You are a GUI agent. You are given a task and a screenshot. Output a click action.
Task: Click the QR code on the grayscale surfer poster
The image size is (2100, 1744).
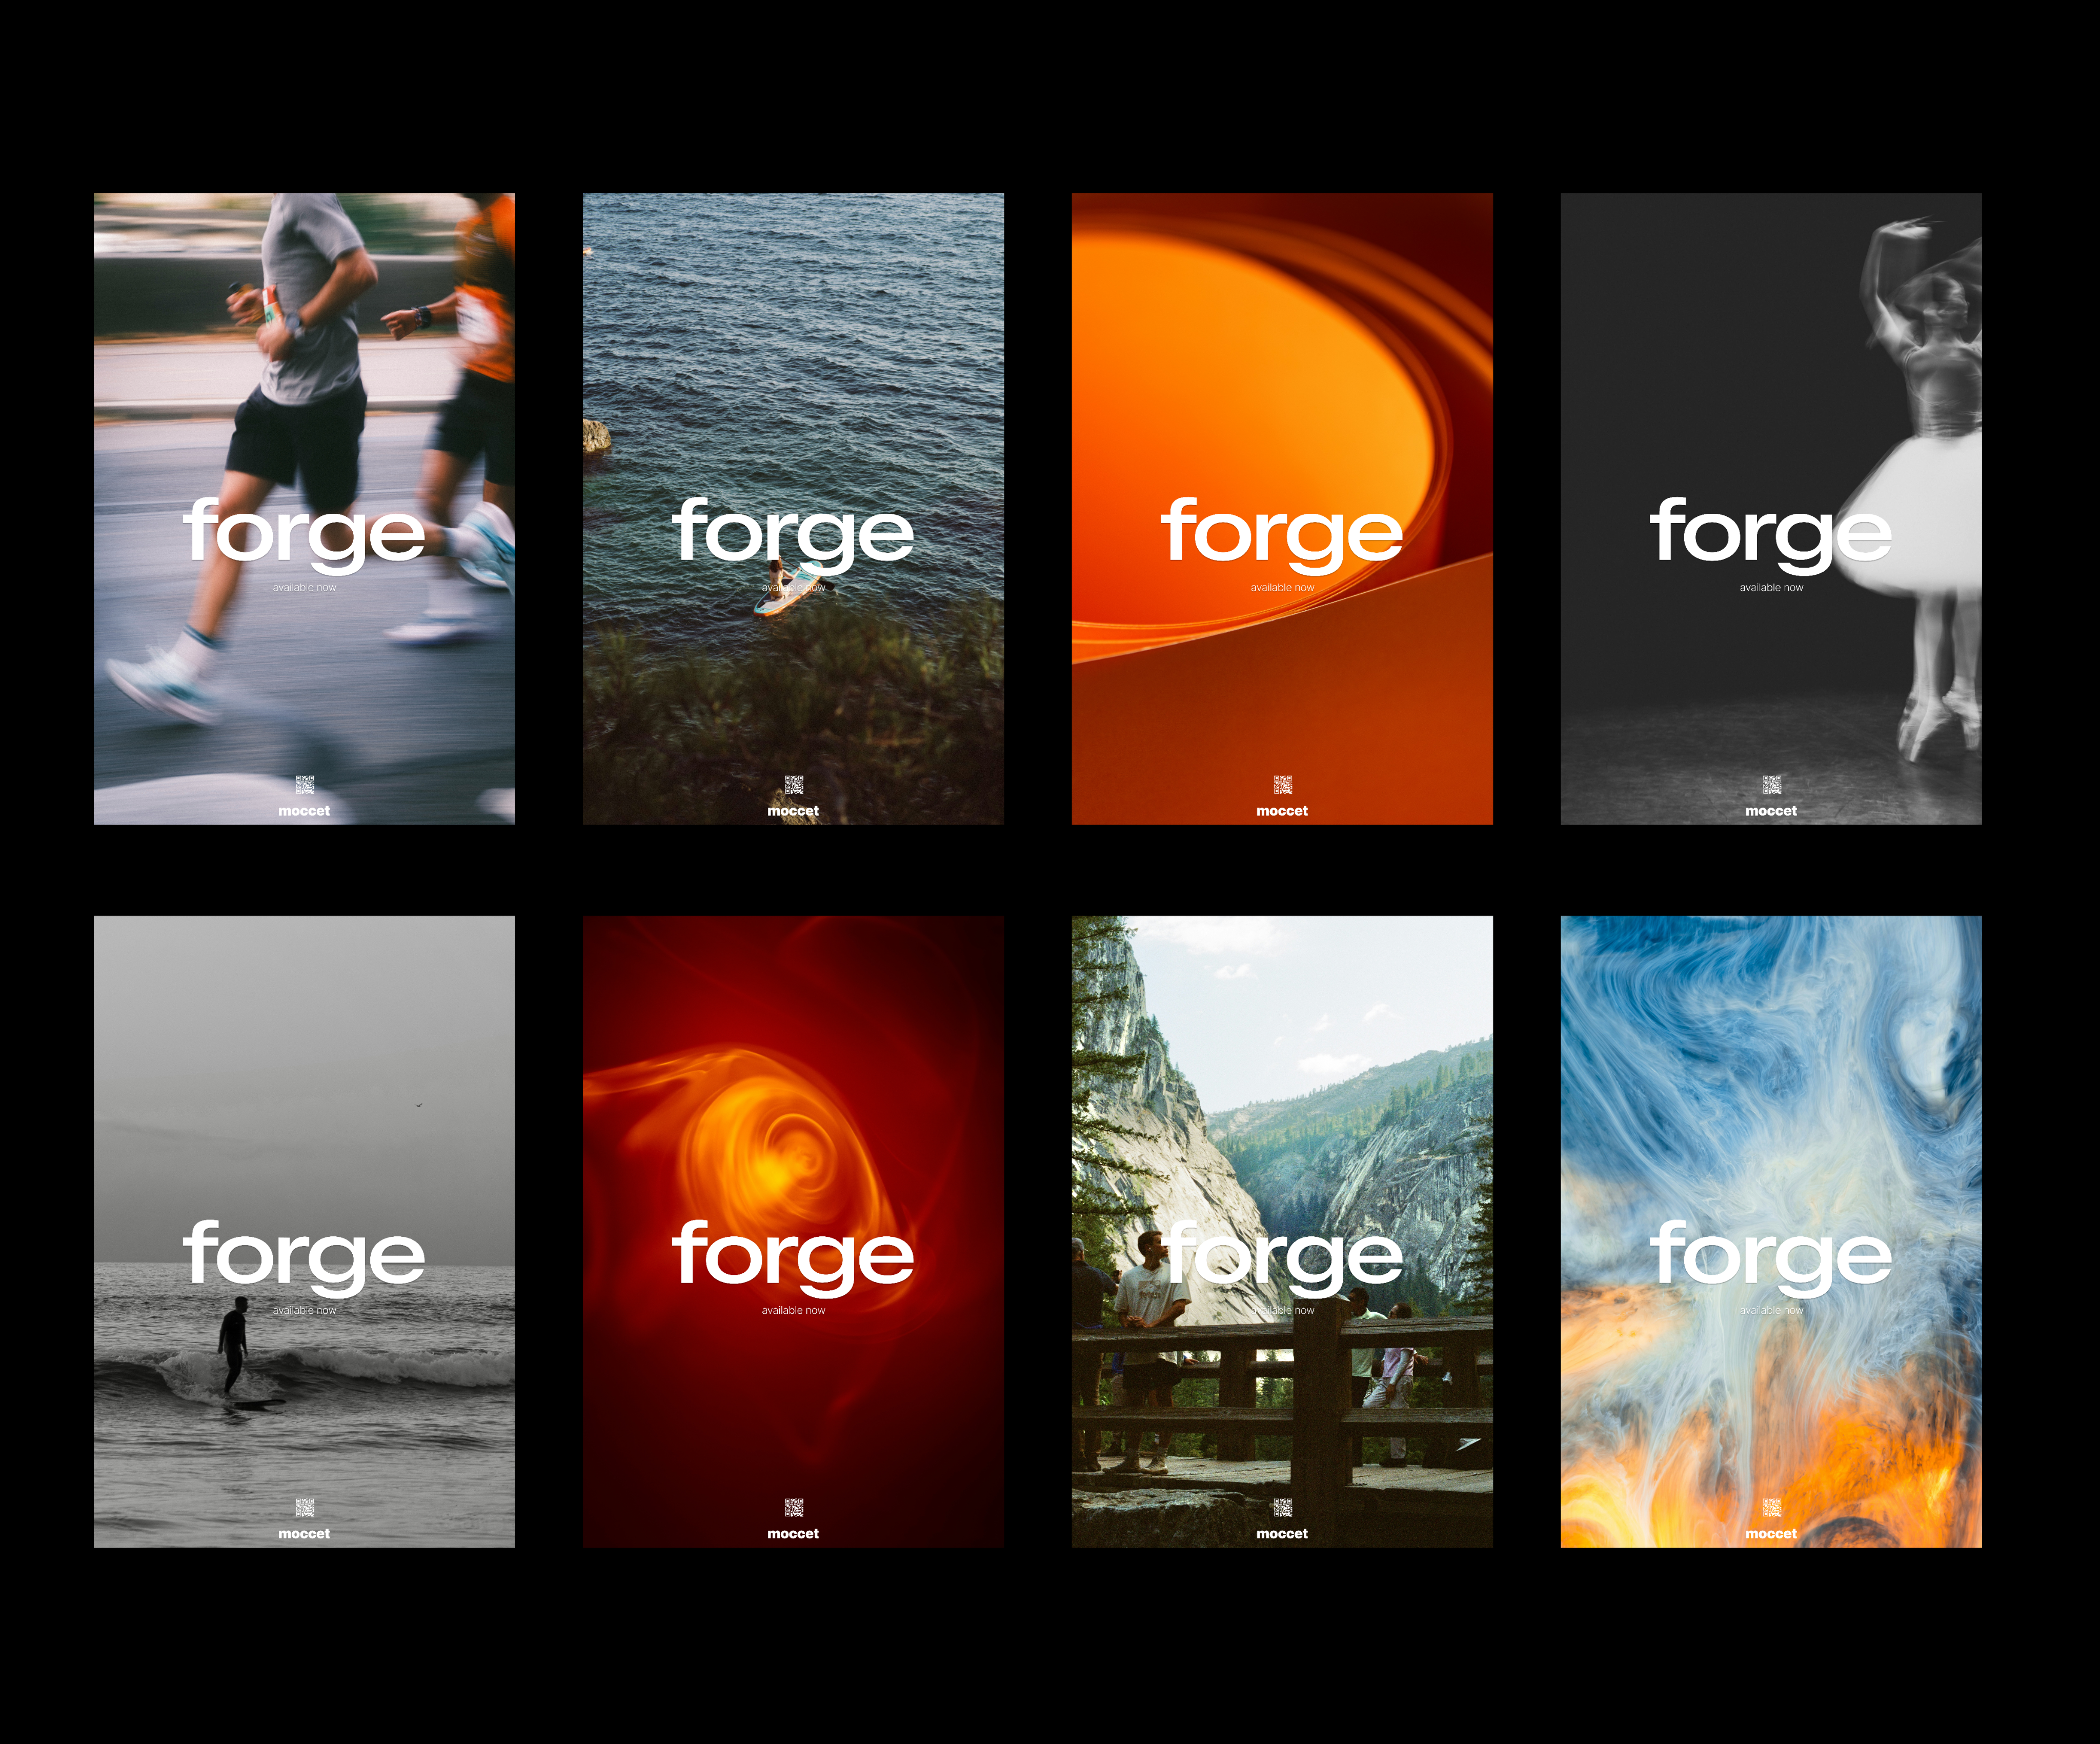click(x=305, y=1508)
